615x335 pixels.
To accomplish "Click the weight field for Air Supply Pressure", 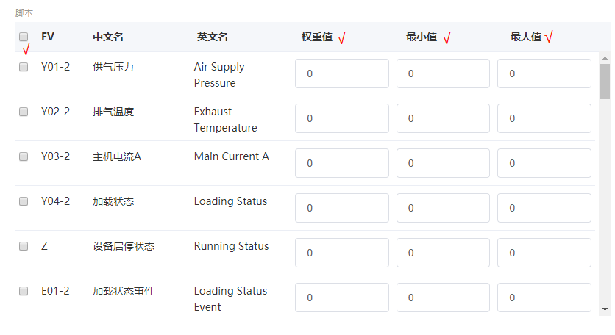I will click(x=341, y=73).
